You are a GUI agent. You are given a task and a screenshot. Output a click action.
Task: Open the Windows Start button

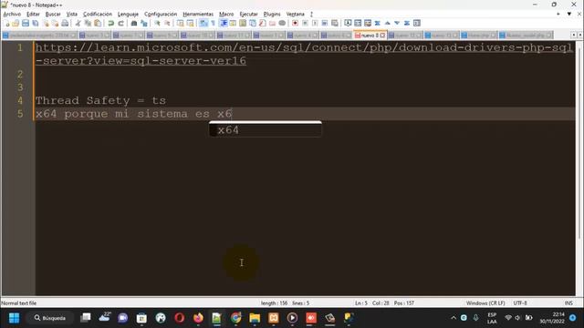tap(15, 318)
